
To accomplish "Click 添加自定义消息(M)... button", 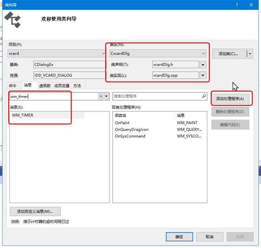I will tap(35, 211).
